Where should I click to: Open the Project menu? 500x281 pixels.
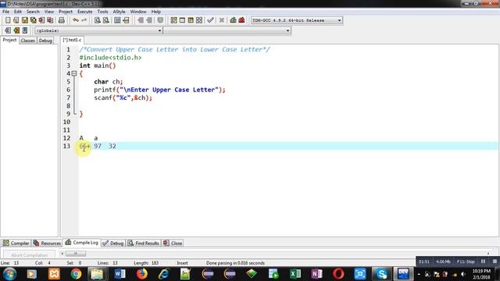(x=66, y=12)
